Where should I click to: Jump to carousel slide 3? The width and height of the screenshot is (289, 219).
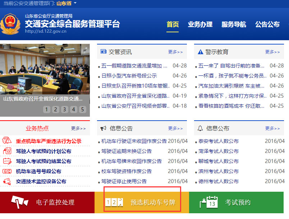(x=65, y=109)
